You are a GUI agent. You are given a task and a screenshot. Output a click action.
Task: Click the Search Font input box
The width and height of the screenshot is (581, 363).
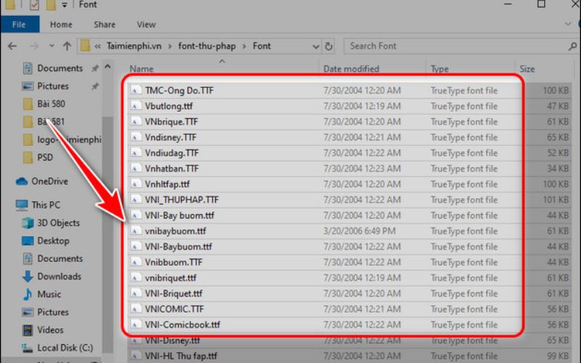coord(460,46)
